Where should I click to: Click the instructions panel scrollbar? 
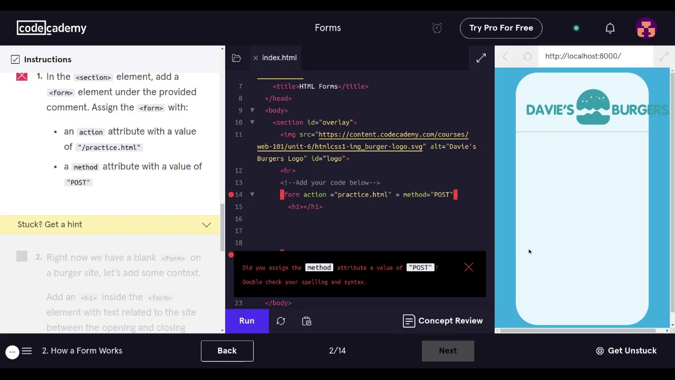(222, 227)
